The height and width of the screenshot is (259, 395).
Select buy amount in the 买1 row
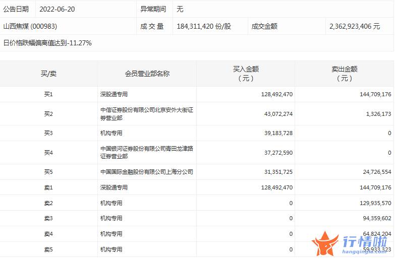[x=277, y=94]
